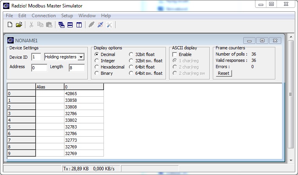The height and width of the screenshot is (175, 298).
Task: Select register value 33858
Action: point(84,100)
